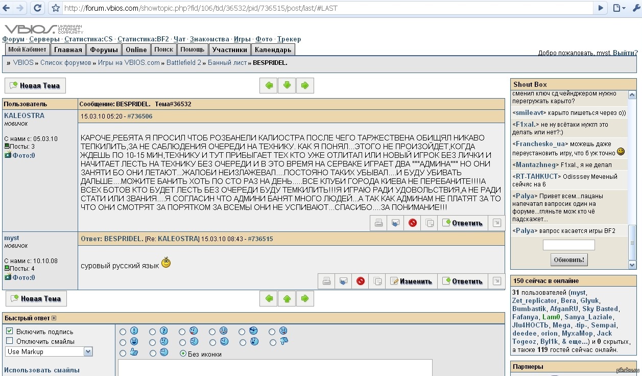Bookmark this page with star icon
The image size is (642, 376).
56,8
